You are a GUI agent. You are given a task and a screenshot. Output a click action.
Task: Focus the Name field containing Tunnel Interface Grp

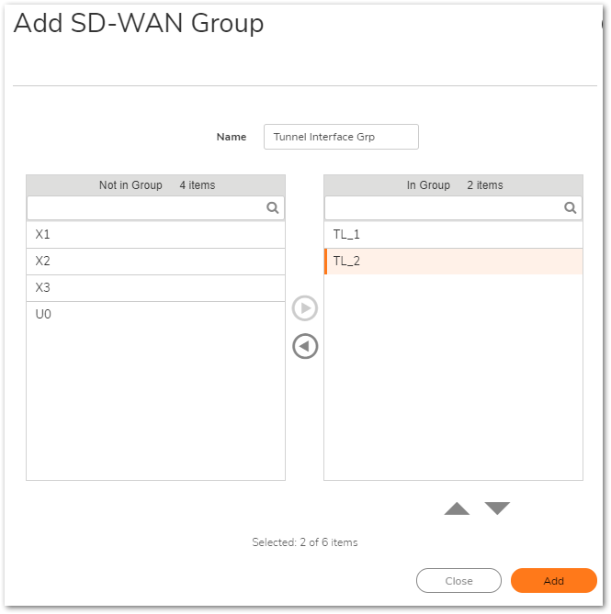pyautogui.click(x=340, y=137)
